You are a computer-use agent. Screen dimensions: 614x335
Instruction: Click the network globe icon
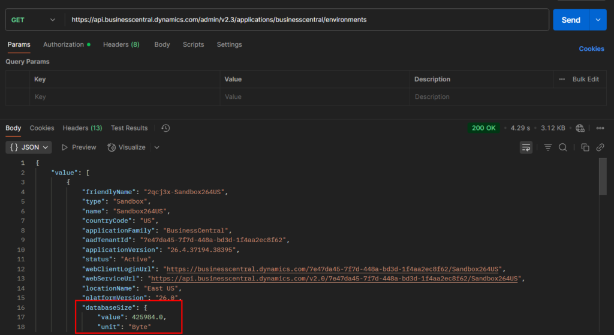tap(580, 128)
